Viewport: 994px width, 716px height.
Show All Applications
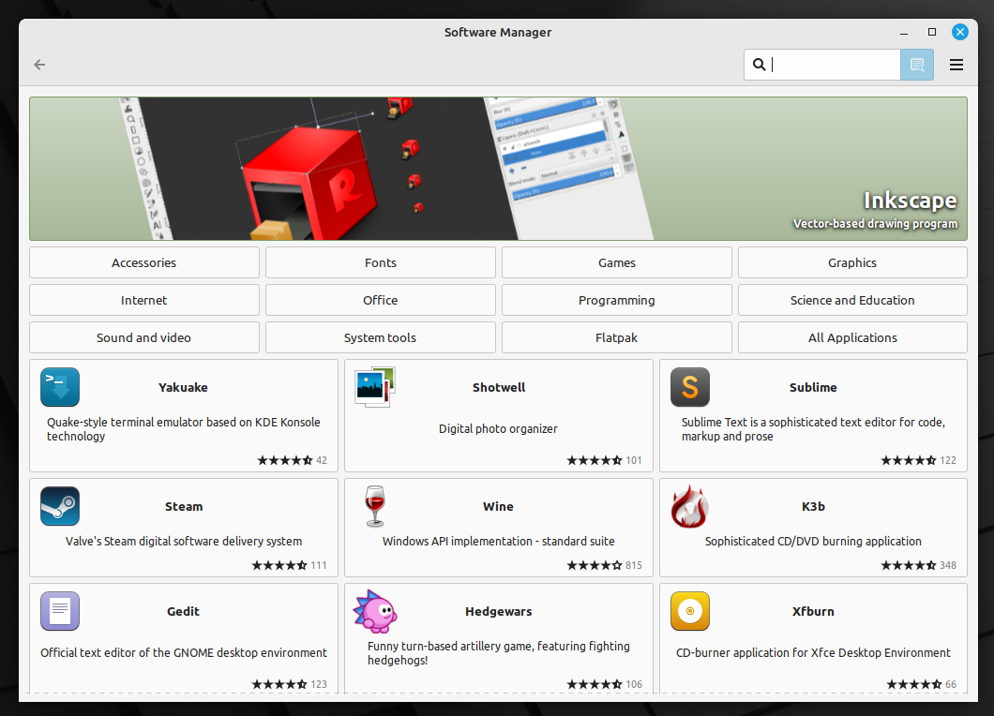[852, 337]
